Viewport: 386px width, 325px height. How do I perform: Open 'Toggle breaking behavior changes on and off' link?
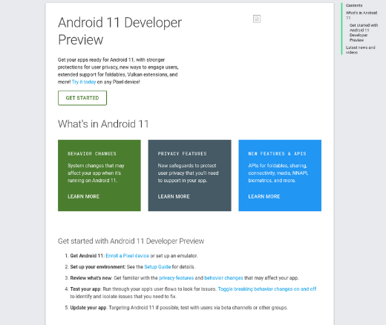pyautogui.click(x=267, y=289)
